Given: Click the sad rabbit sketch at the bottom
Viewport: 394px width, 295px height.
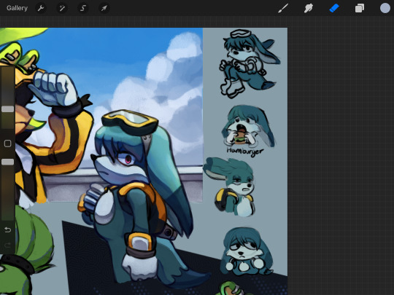Looking at the screenshot, I should click(x=246, y=251).
